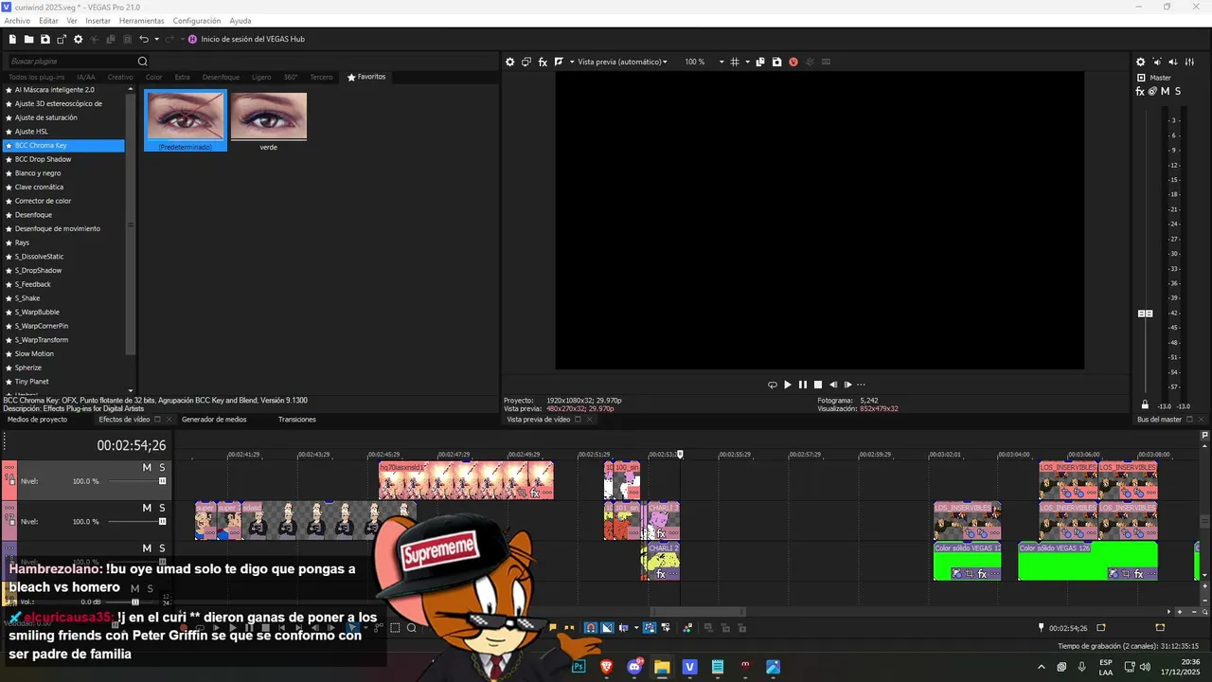Toggle loop playback in preview
Screen dimensions: 1212x682
(772, 385)
